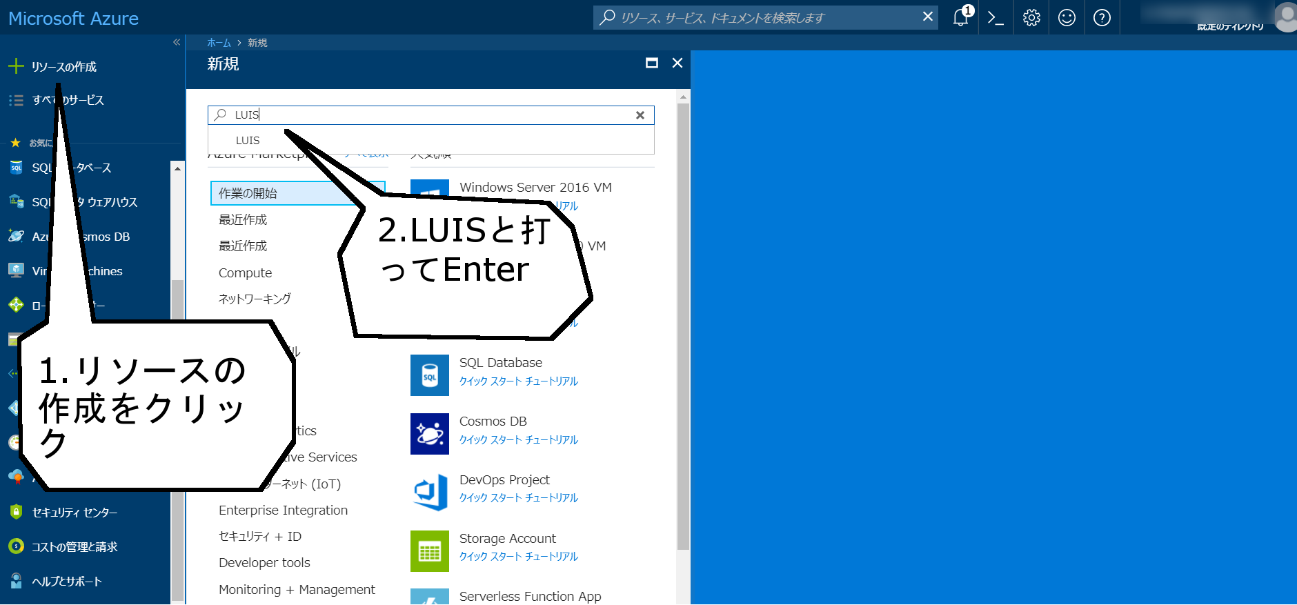Open Storage Account quick start tutorial link
1297x605 pixels.
(519, 556)
